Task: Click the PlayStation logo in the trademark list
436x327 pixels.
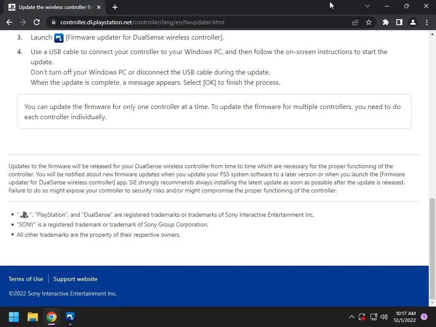Action: pos(24,215)
